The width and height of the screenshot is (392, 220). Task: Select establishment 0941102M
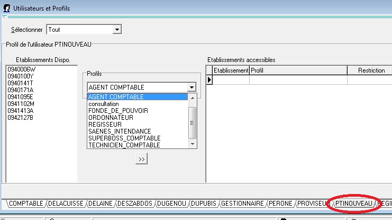[21, 104]
